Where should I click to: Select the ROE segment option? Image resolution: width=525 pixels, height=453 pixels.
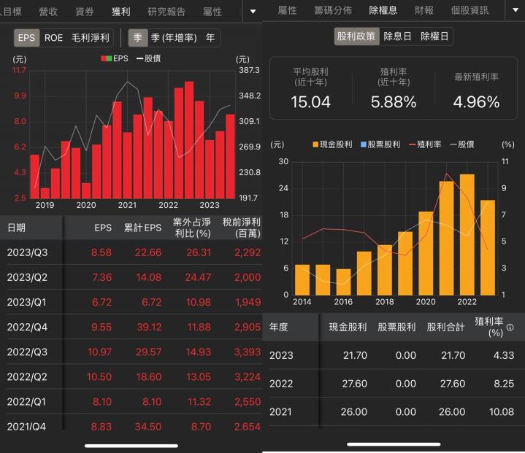coord(53,38)
